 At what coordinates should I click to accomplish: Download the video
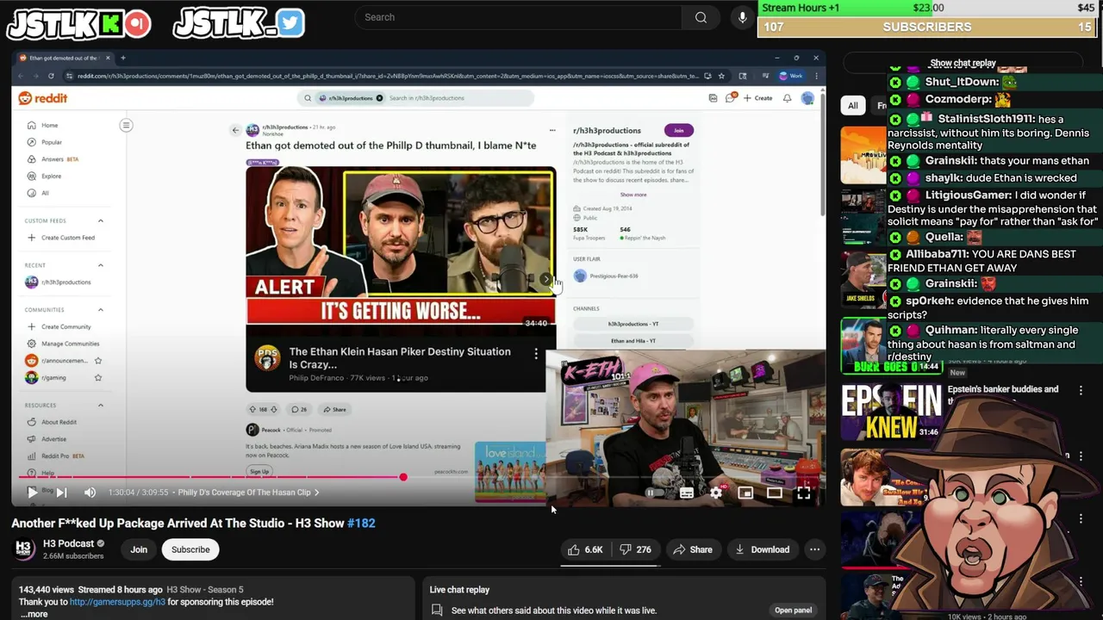click(763, 549)
